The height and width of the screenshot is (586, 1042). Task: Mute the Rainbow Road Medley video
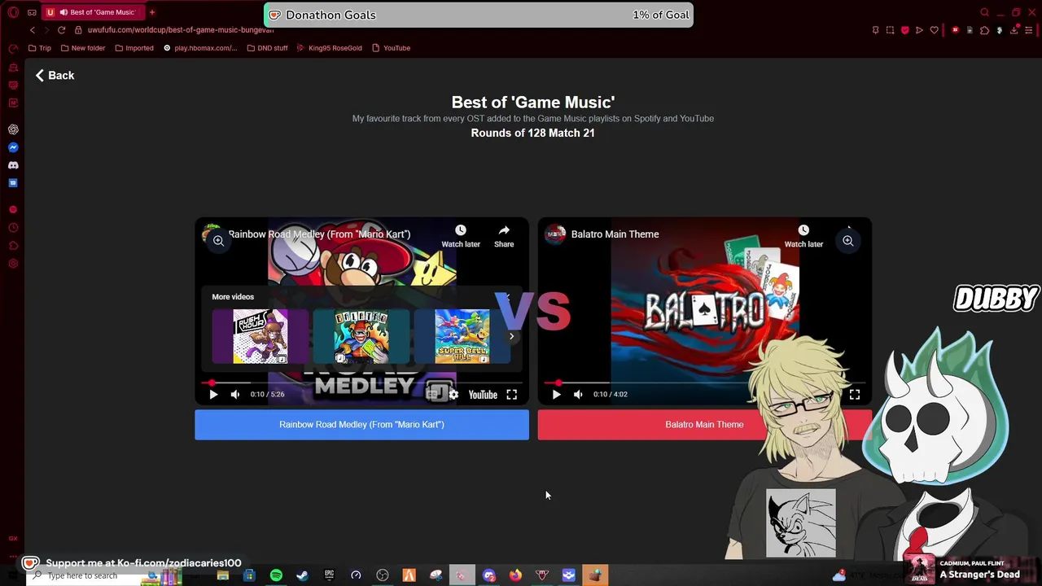234,395
